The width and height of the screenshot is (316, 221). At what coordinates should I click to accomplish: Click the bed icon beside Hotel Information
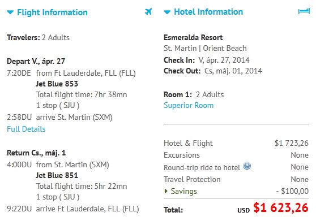[304, 11]
